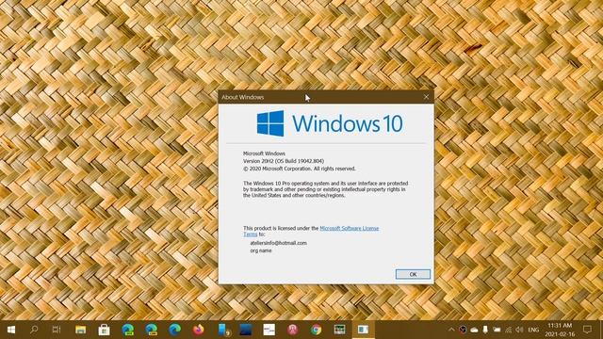Click the OBS Studio tray icon
The height and width of the screenshot is (339, 603).
[463, 330]
